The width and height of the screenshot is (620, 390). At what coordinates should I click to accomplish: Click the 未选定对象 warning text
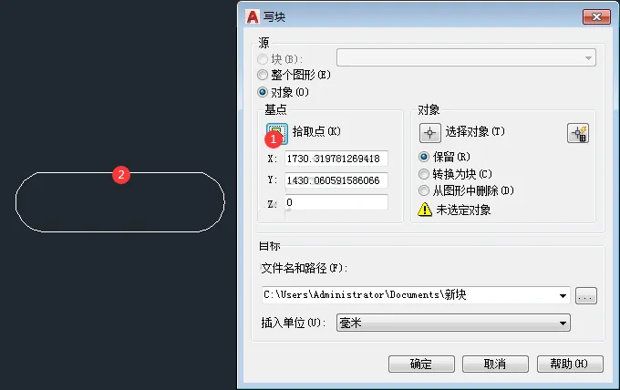click(463, 210)
